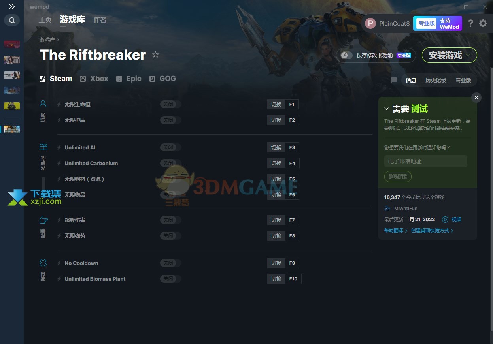The height and width of the screenshot is (344, 493).
Task: Open the settings gear icon
Action: click(483, 23)
